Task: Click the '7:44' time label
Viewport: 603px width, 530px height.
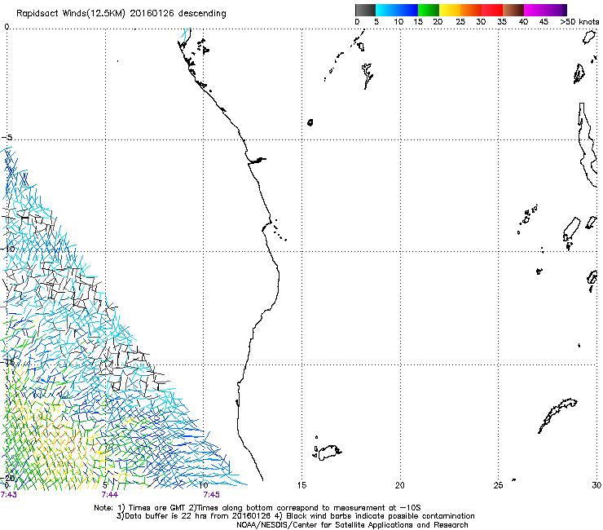Action: point(110,495)
